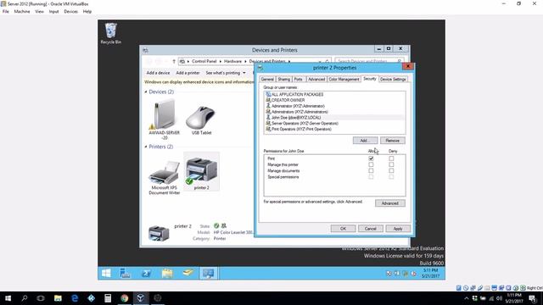Open the VirtualBox File menu
This screenshot has width=543, height=305.
6,11
